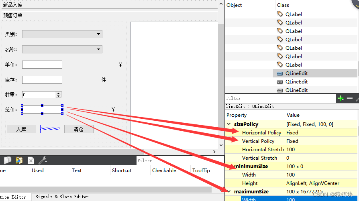Switch to Signals & Slots Editor tab
The height and width of the screenshot is (201, 359).
tap(62, 197)
